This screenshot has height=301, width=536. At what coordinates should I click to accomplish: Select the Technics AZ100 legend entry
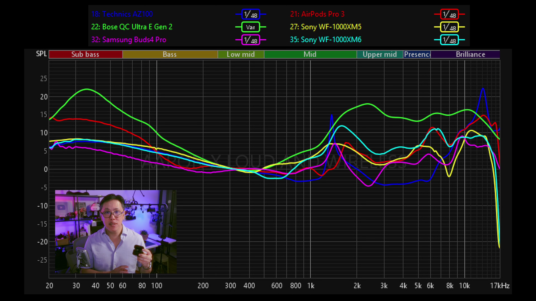tap(122, 14)
